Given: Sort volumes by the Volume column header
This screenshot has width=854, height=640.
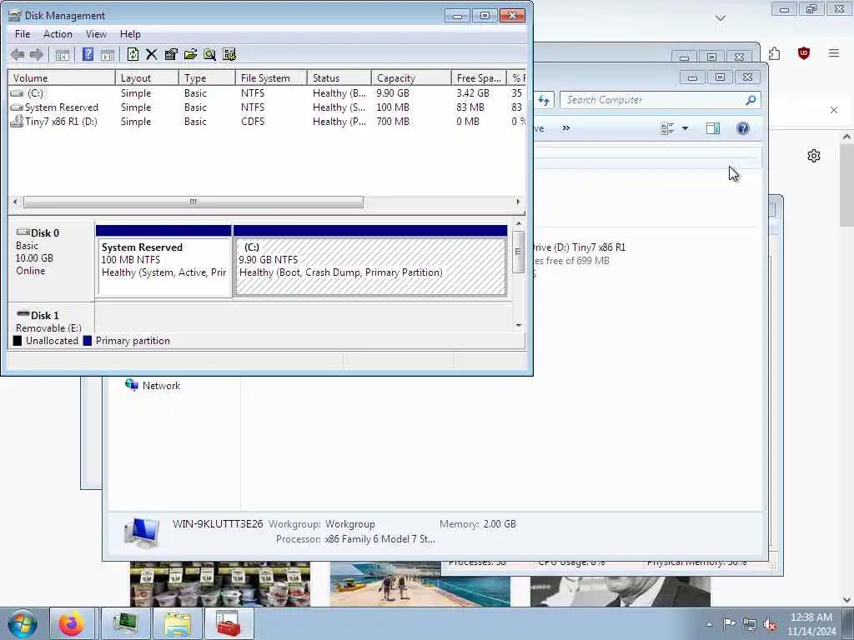Looking at the screenshot, I should coord(62,77).
